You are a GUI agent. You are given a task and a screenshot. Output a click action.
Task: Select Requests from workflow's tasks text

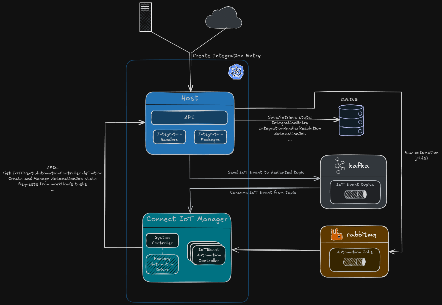pyautogui.click(x=52, y=184)
